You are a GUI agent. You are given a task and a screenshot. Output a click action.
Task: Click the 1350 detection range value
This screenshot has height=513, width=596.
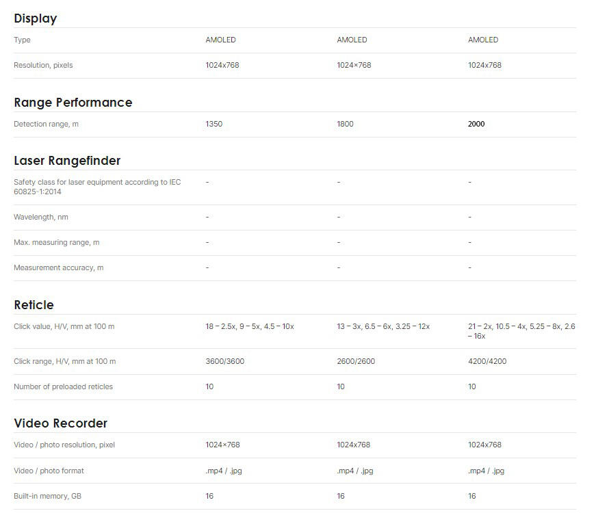[x=214, y=124]
